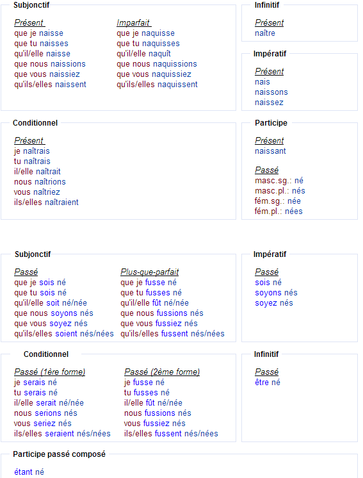Image resolution: width=363 pixels, height=478 pixels.
Task: Select imperative form naissons
Action: coord(271,92)
